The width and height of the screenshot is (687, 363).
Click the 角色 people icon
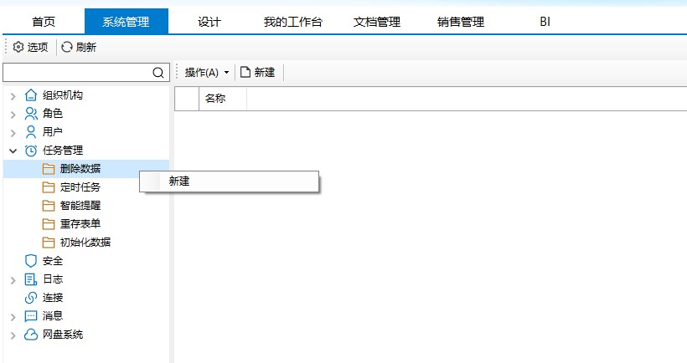[x=31, y=114]
